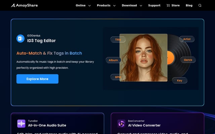Click the Artist tag pill
The height and width of the screenshot is (134, 215).
187,39
